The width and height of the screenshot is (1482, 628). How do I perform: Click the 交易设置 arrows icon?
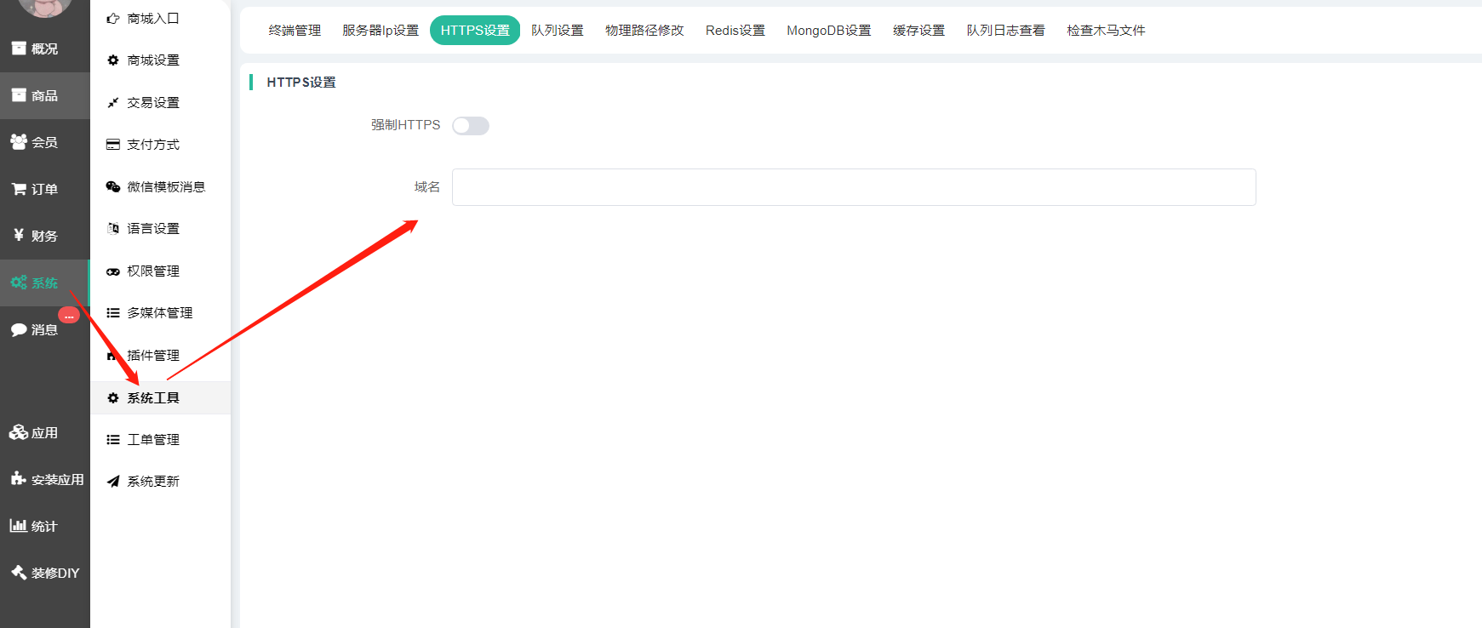(112, 102)
